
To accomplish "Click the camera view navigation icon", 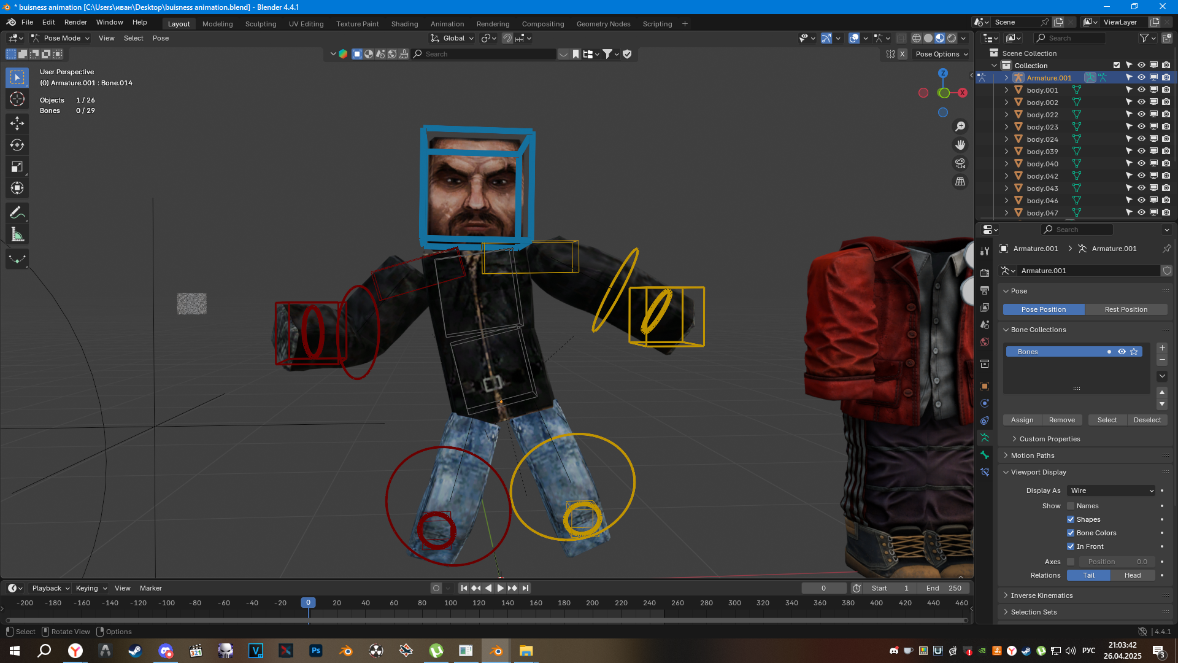I will tap(960, 163).
